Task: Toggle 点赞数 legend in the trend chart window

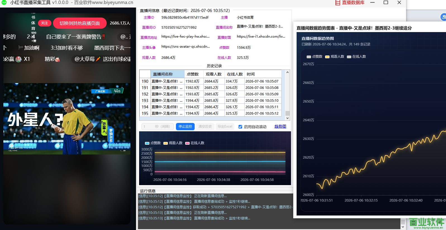Action: 314,57
